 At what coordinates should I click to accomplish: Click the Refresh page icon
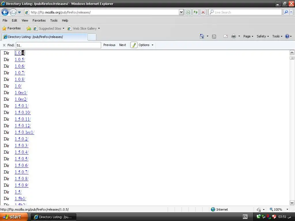196,12
